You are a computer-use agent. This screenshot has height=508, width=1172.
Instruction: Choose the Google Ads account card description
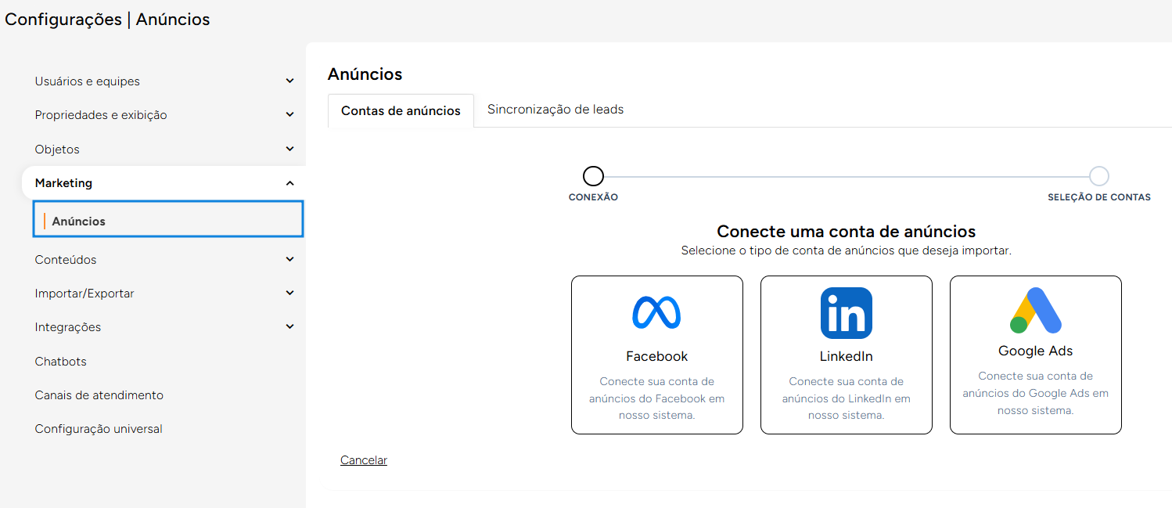(x=1035, y=393)
